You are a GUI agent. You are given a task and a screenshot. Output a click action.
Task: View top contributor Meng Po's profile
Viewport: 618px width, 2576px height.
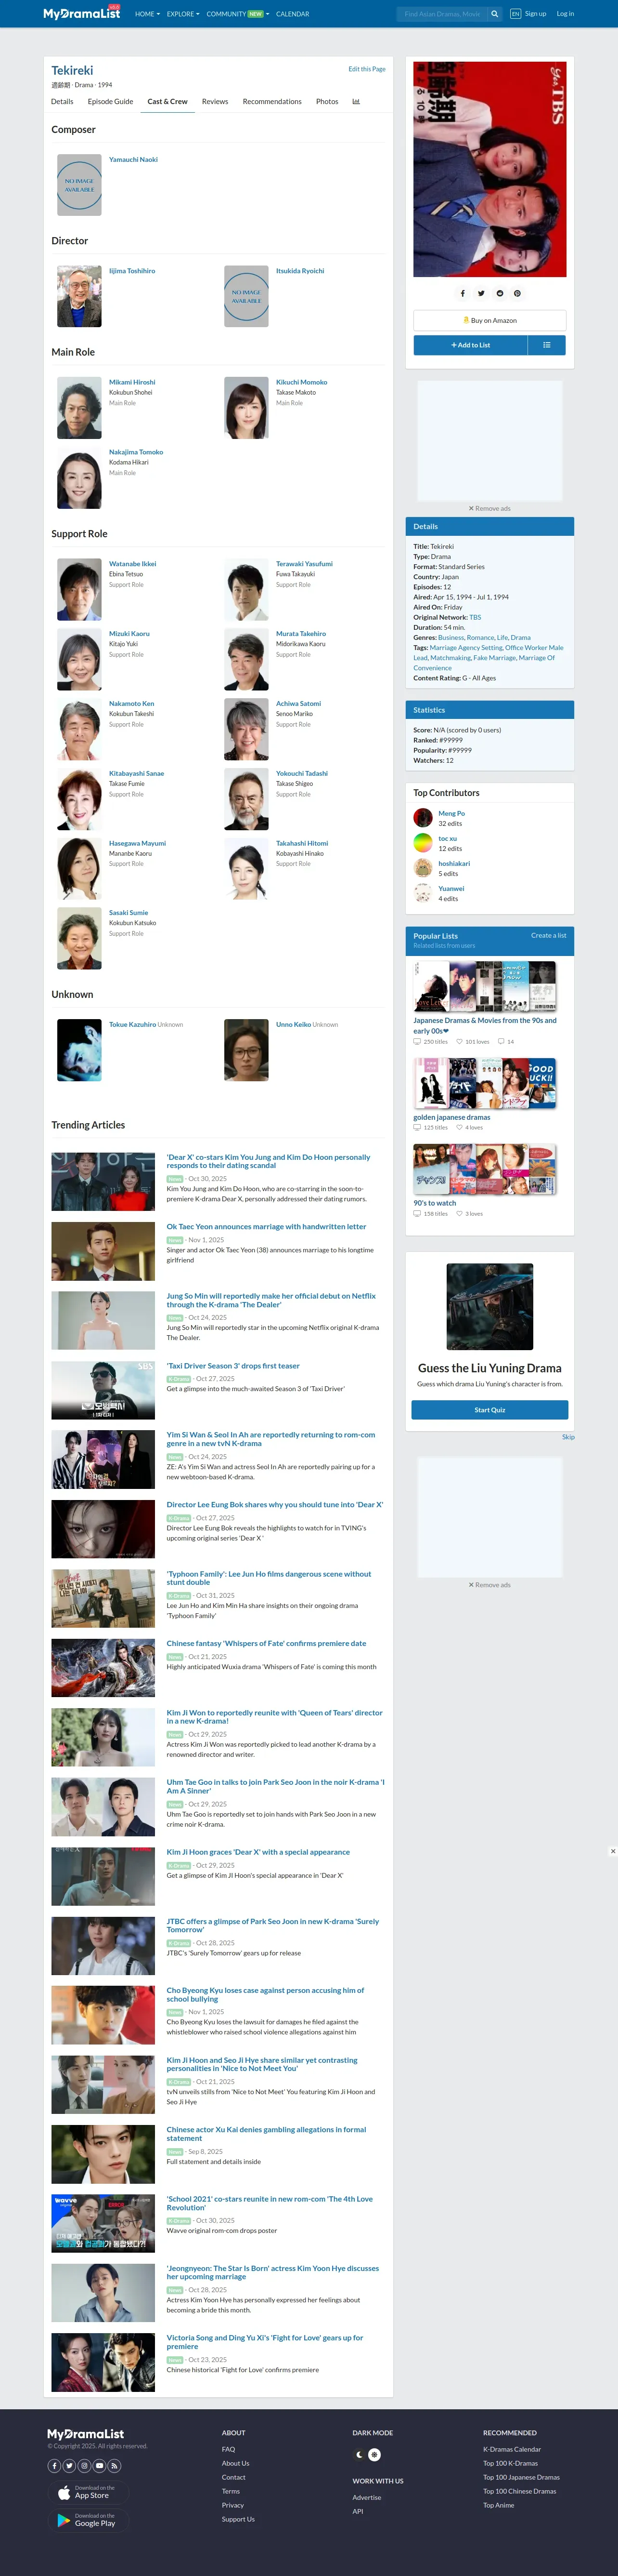tap(451, 814)
